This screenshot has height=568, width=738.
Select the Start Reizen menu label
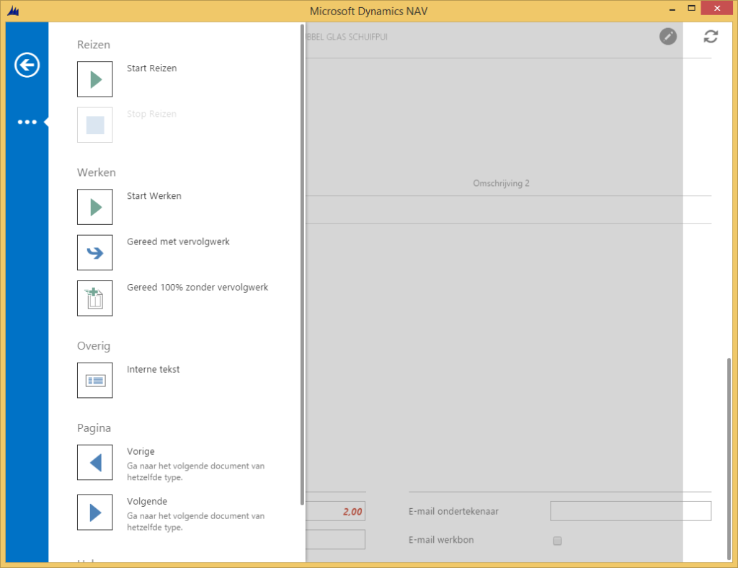coord(151,68)
